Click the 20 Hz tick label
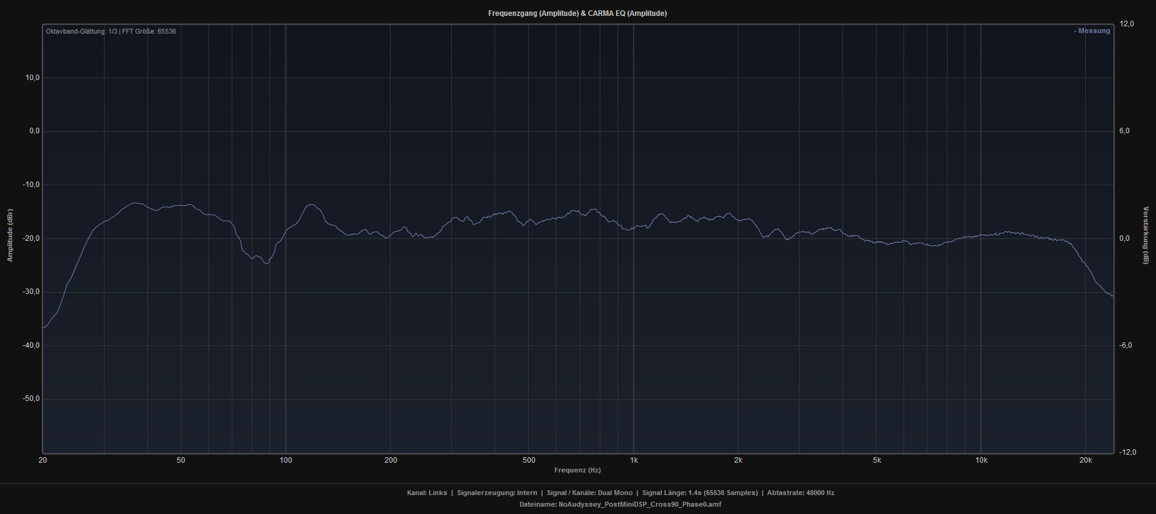The height and width of the screenshot is (514, 1156). [x=43, y=460]
